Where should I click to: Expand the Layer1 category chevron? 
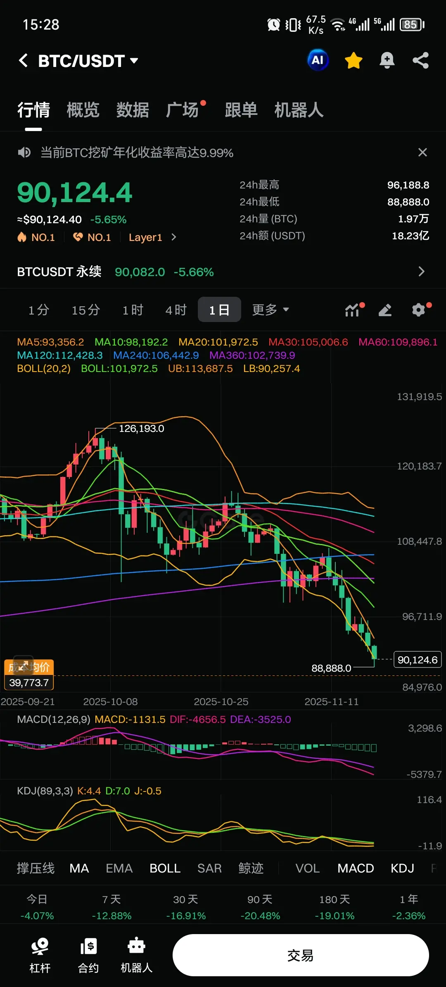click(174, 237)
